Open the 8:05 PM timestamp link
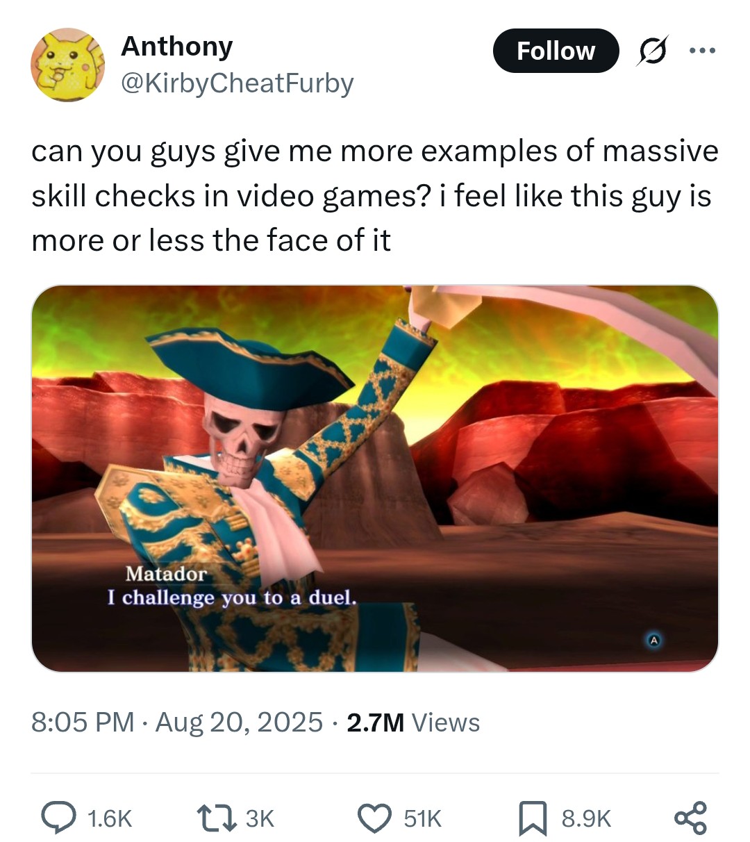The image size is (750, 842). (83, 722)
